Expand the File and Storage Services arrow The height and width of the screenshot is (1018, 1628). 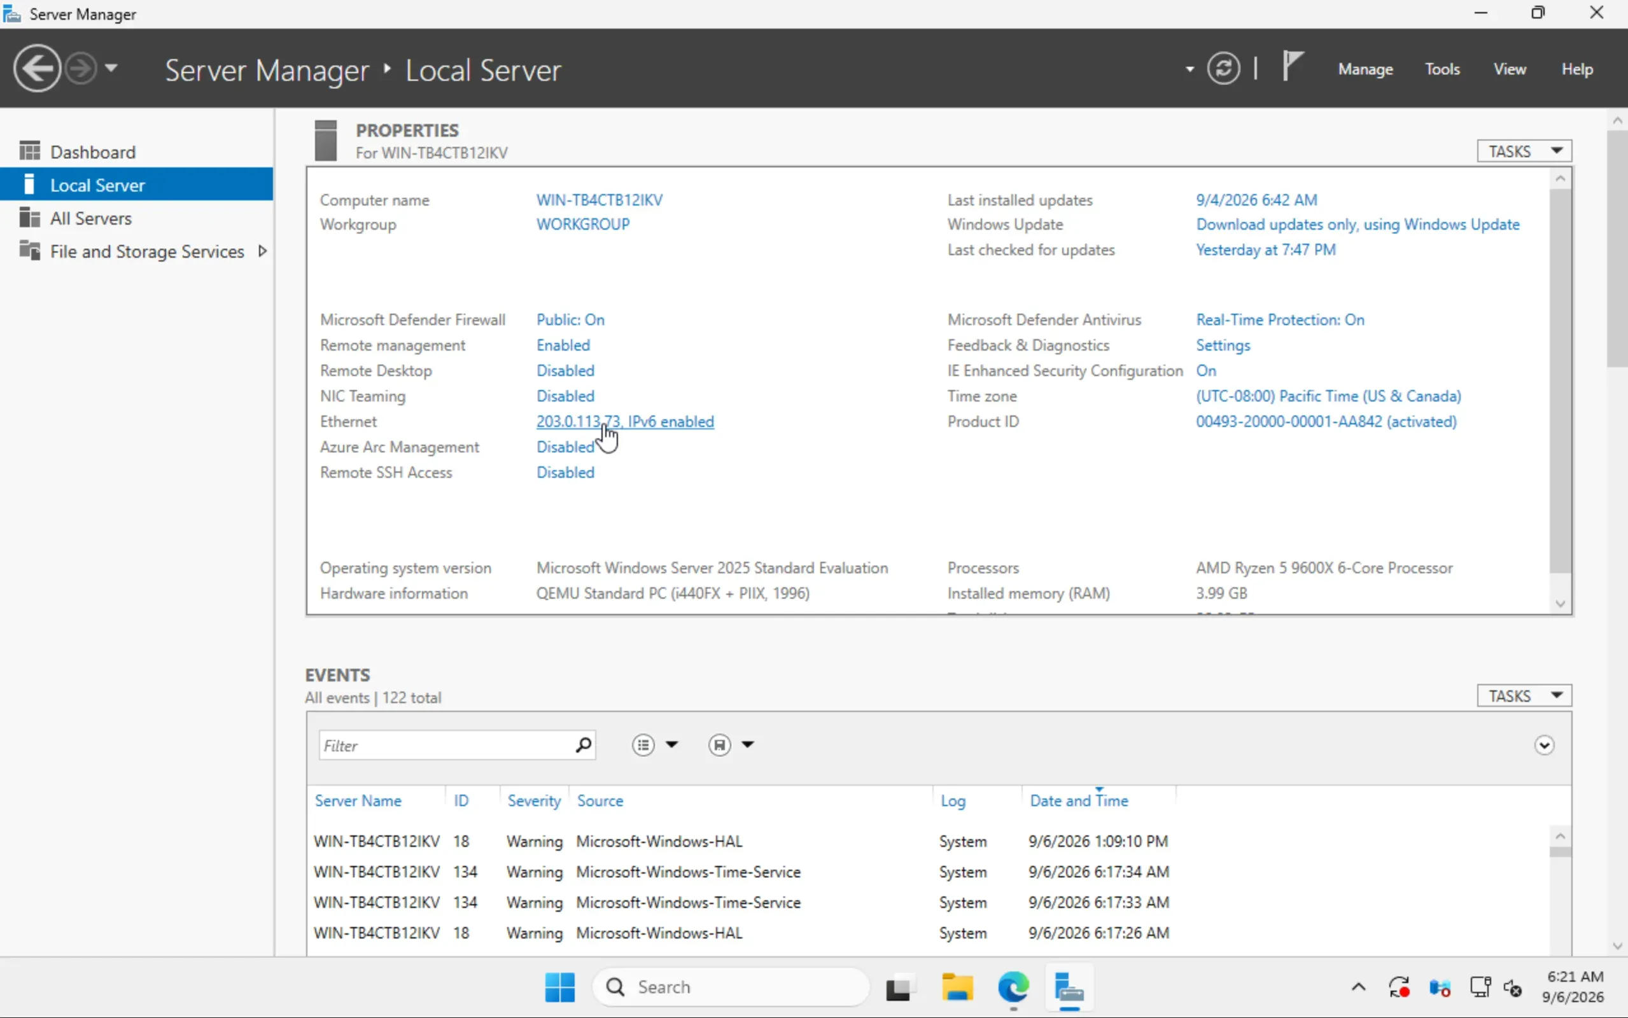263,251
